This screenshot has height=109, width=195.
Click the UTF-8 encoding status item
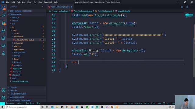[147, 103]
